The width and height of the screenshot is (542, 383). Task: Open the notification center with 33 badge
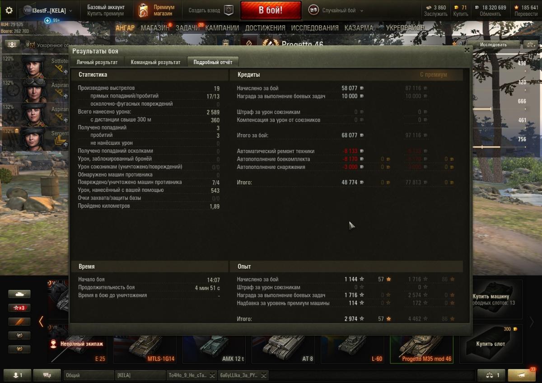point(522,375)
